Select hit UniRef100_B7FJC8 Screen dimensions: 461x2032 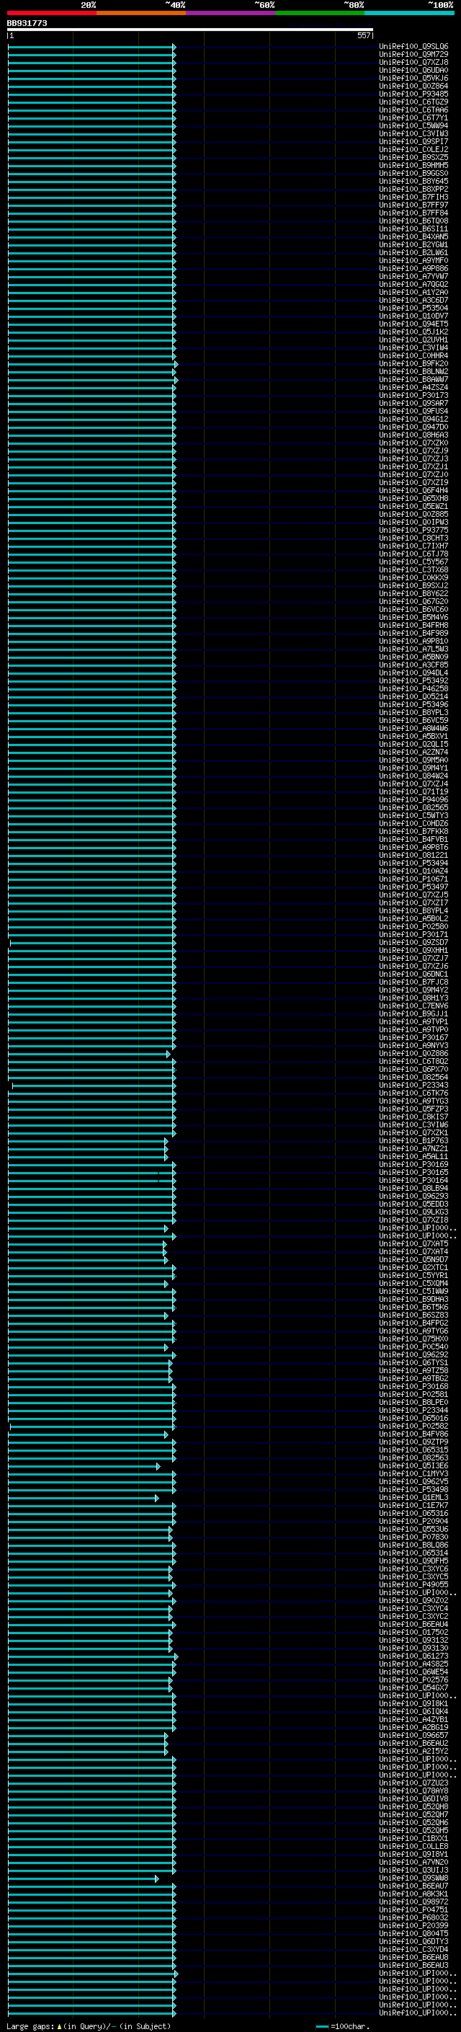[x=413, y=982]
